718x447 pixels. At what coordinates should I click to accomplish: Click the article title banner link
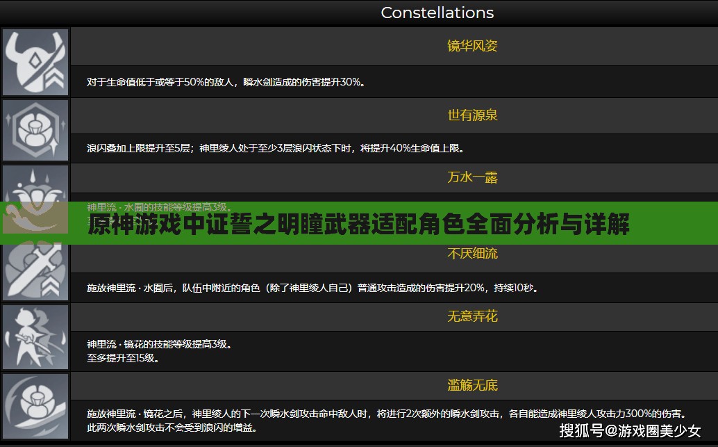[x=359, y=224]
